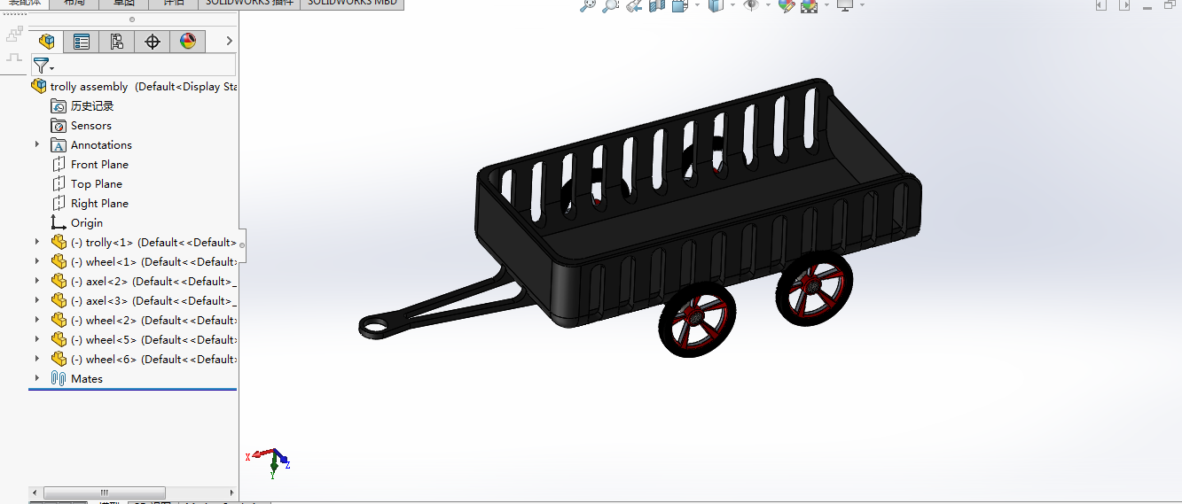This screenshot has height=504, width=1182.
Task: Click the scrollbar left arrow in feature tree
Action: [x=35, y=492]
